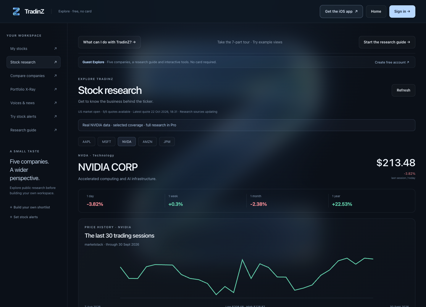The width and height of the screenshot is (426, 307).
Task: Open Voices & news section
Action: click(33, 103)
